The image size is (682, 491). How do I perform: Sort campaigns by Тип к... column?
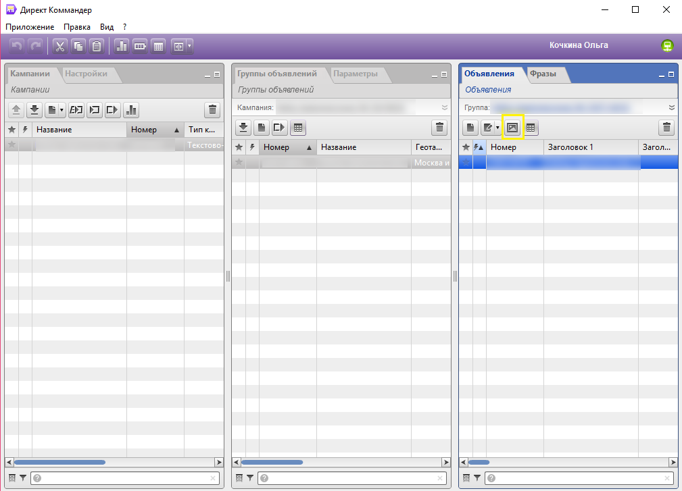click(204, 130)
